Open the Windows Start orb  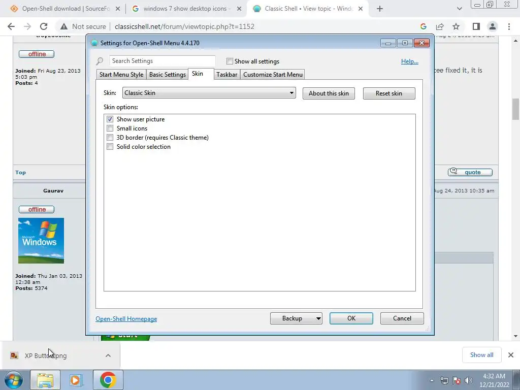pyautogui.click(x=14, y=380)
